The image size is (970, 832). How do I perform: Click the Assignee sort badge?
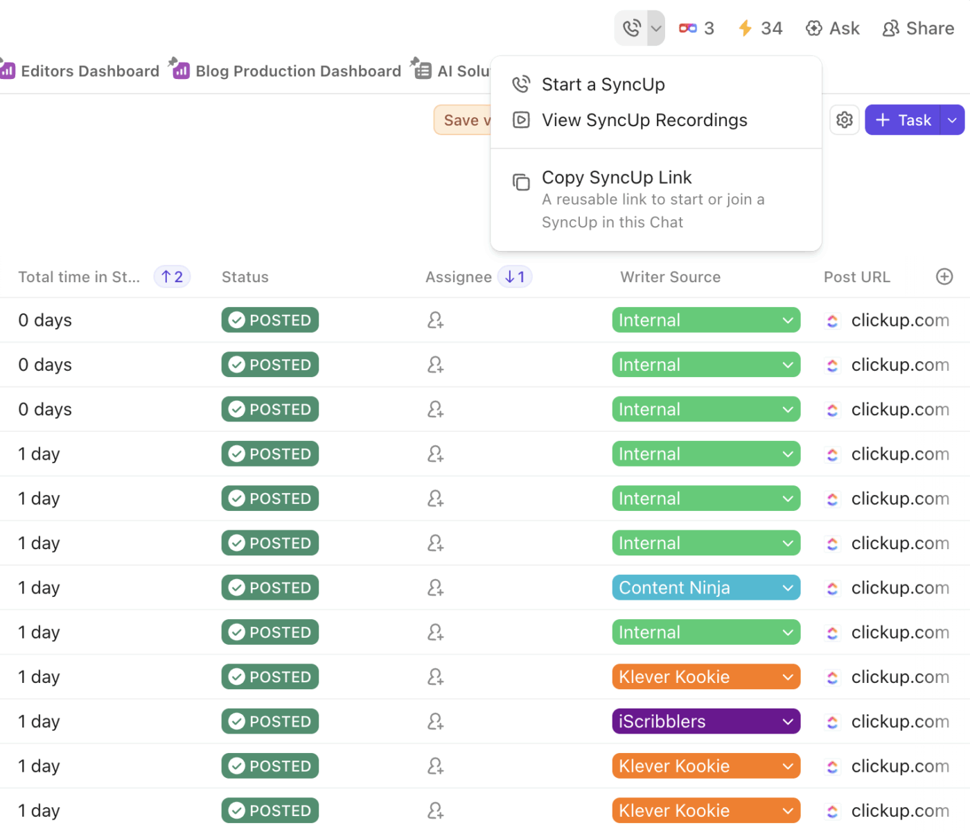(x=515, y=277)
